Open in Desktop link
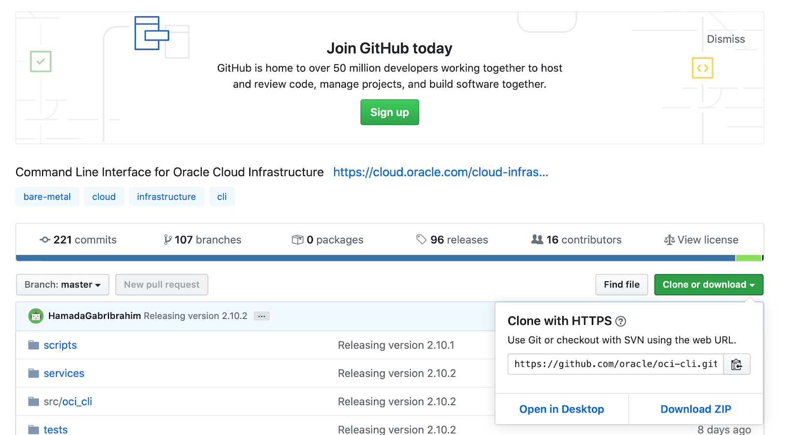The height and width of the screenshot is (435, 785). tap(562, 409)
